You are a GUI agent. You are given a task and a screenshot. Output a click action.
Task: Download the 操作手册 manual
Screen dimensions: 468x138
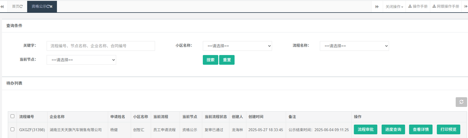(418, 7)
